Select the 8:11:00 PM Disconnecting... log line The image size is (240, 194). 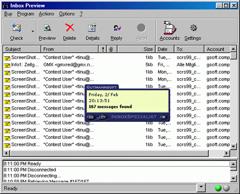coord(117,176)
